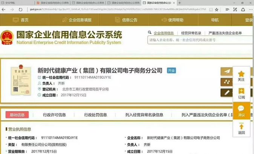Screen dimensions: 254x154
Task: Open web note pen icon
Action: [x=235, y=9]
